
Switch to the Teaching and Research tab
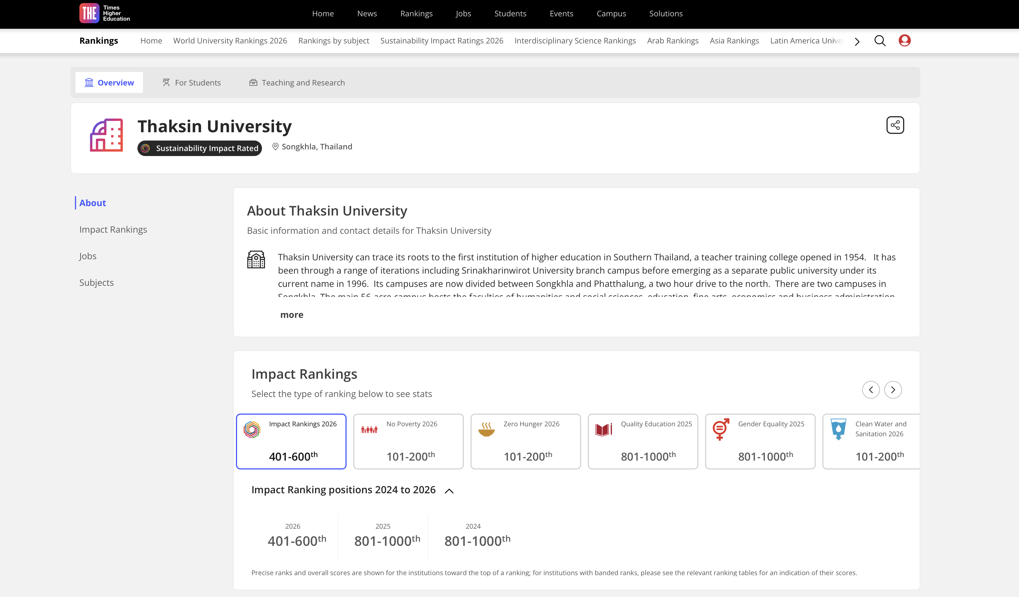297,82
